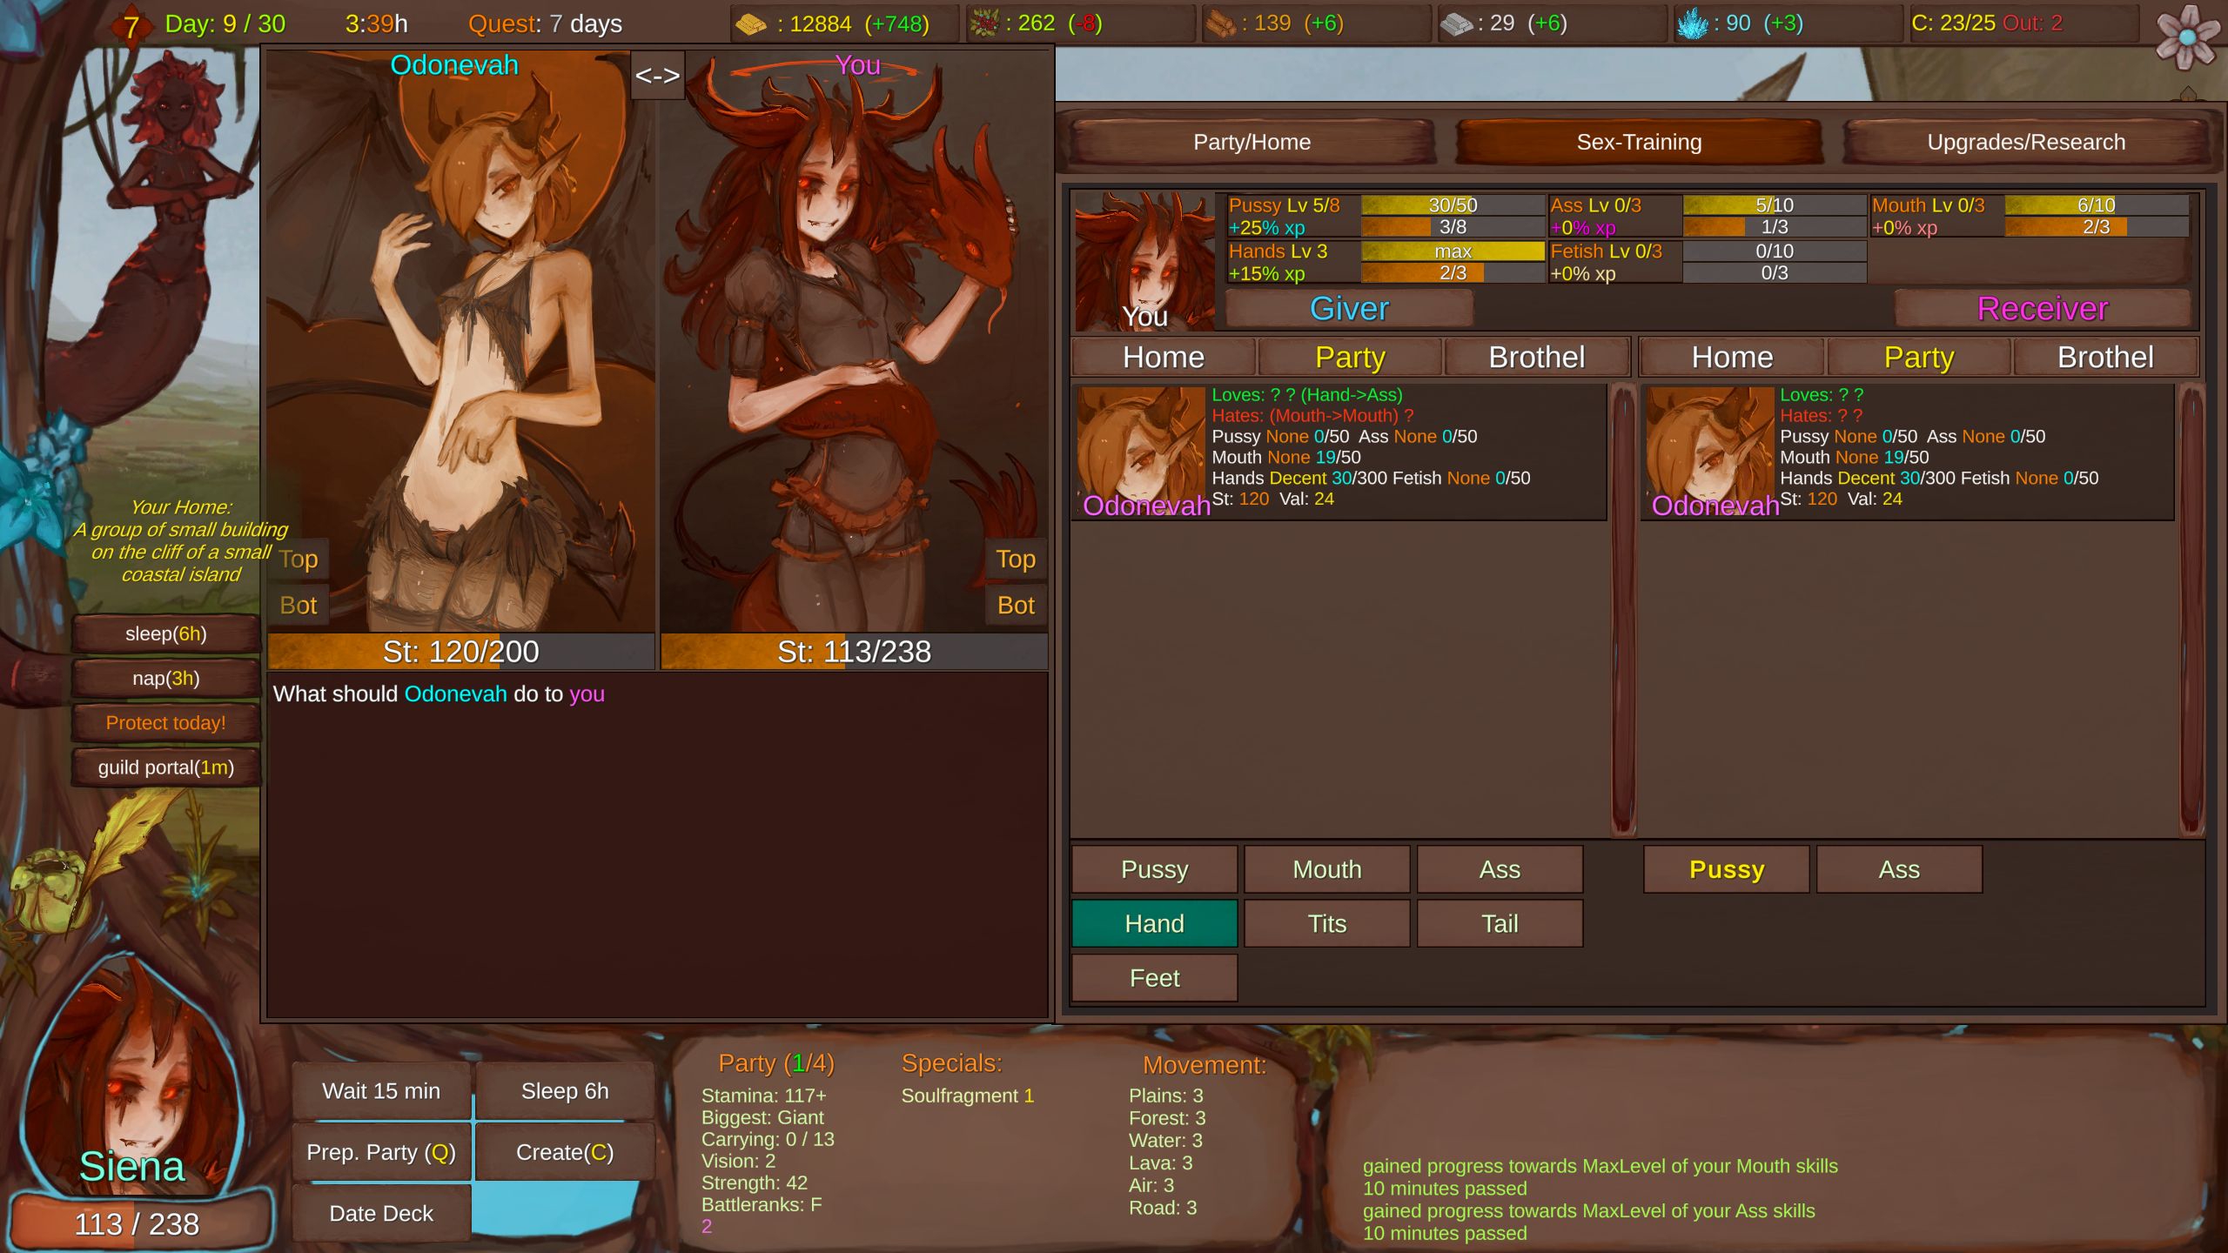Click the guild portal button
The width and height of the screenshot is (2228, 1253).
[x=165, y=767]
